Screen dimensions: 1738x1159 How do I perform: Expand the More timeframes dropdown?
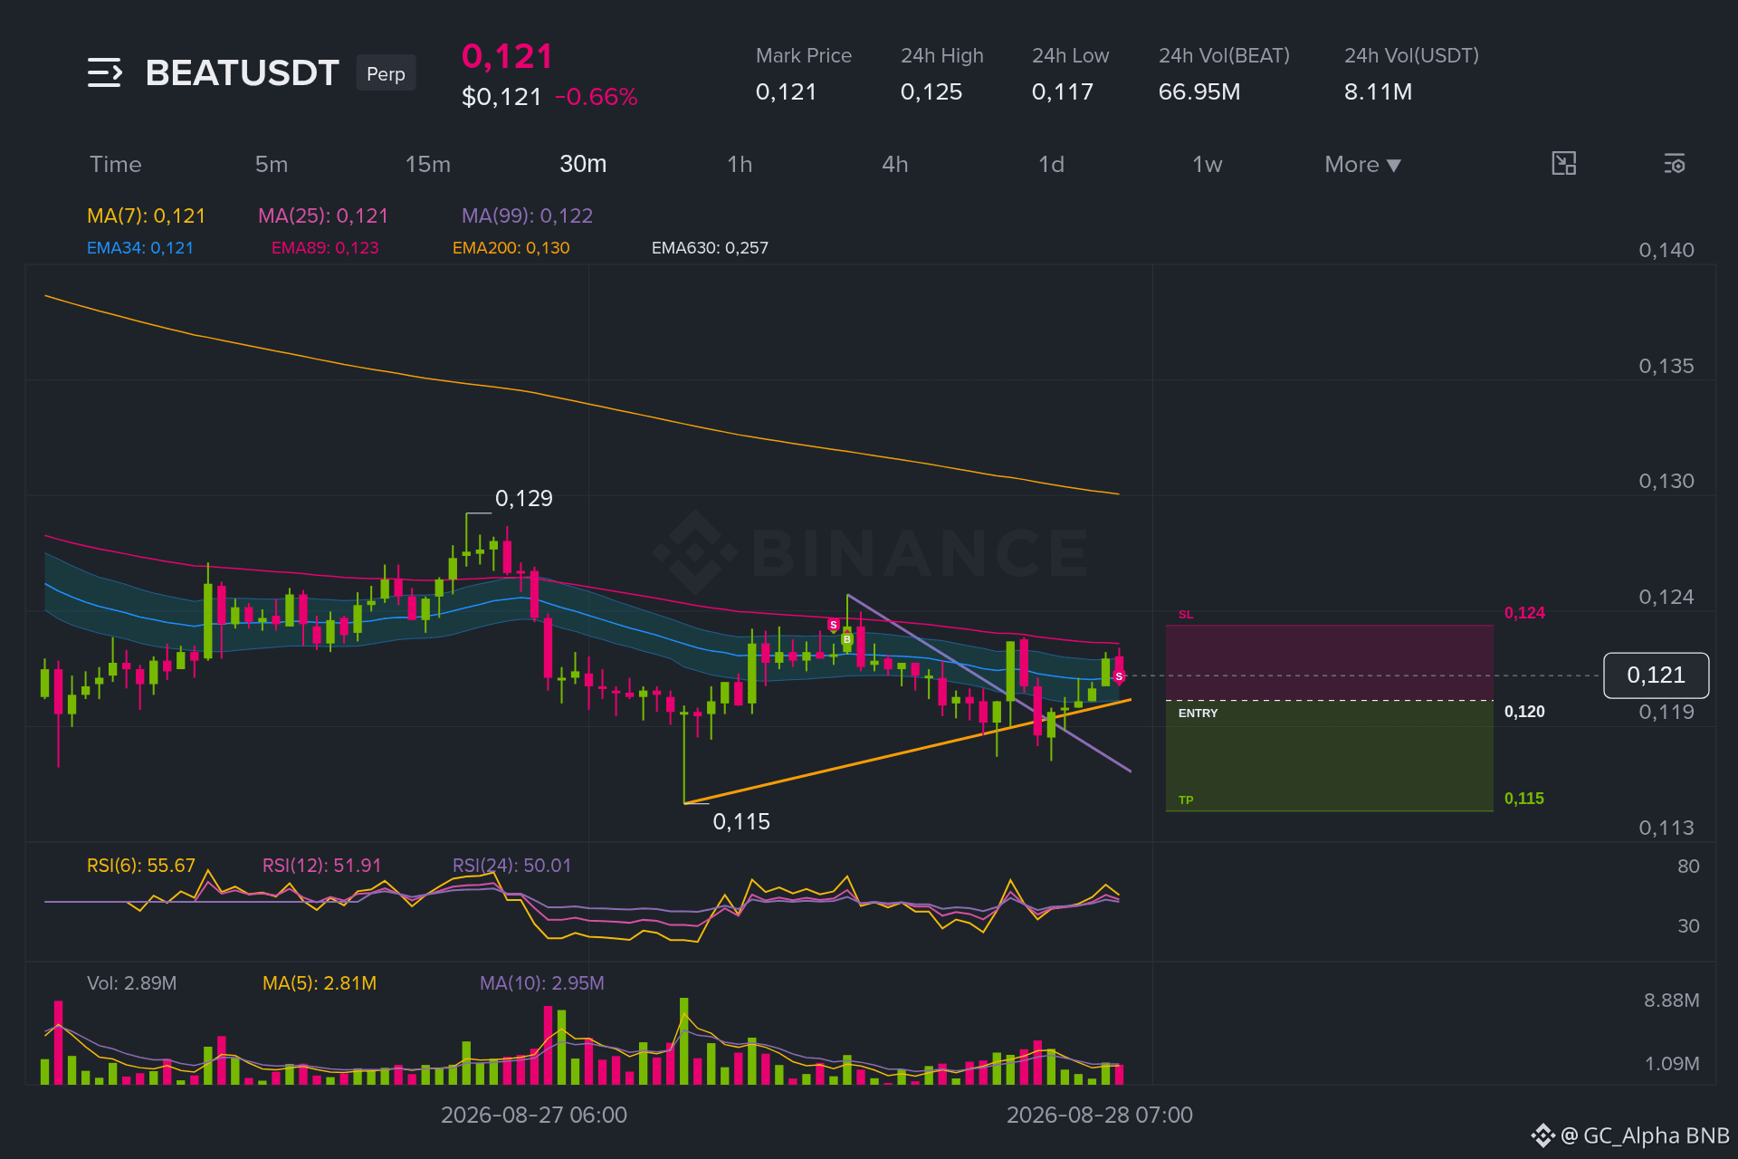pyautogui.click(x=1362, y=164)
